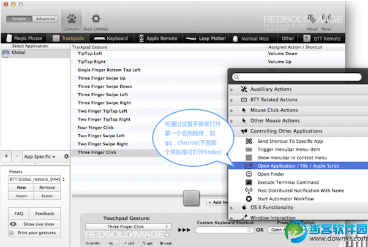The width and height of the screenshot is (368, 247).
Task: Click the Volume Up assigned action
Action: [279, 62]
